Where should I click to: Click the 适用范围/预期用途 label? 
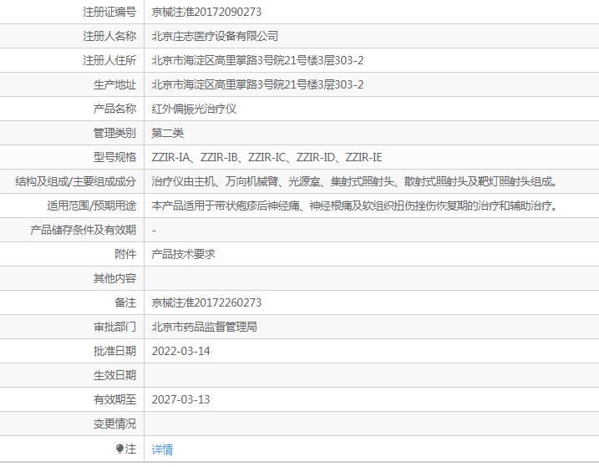[92, 206]
